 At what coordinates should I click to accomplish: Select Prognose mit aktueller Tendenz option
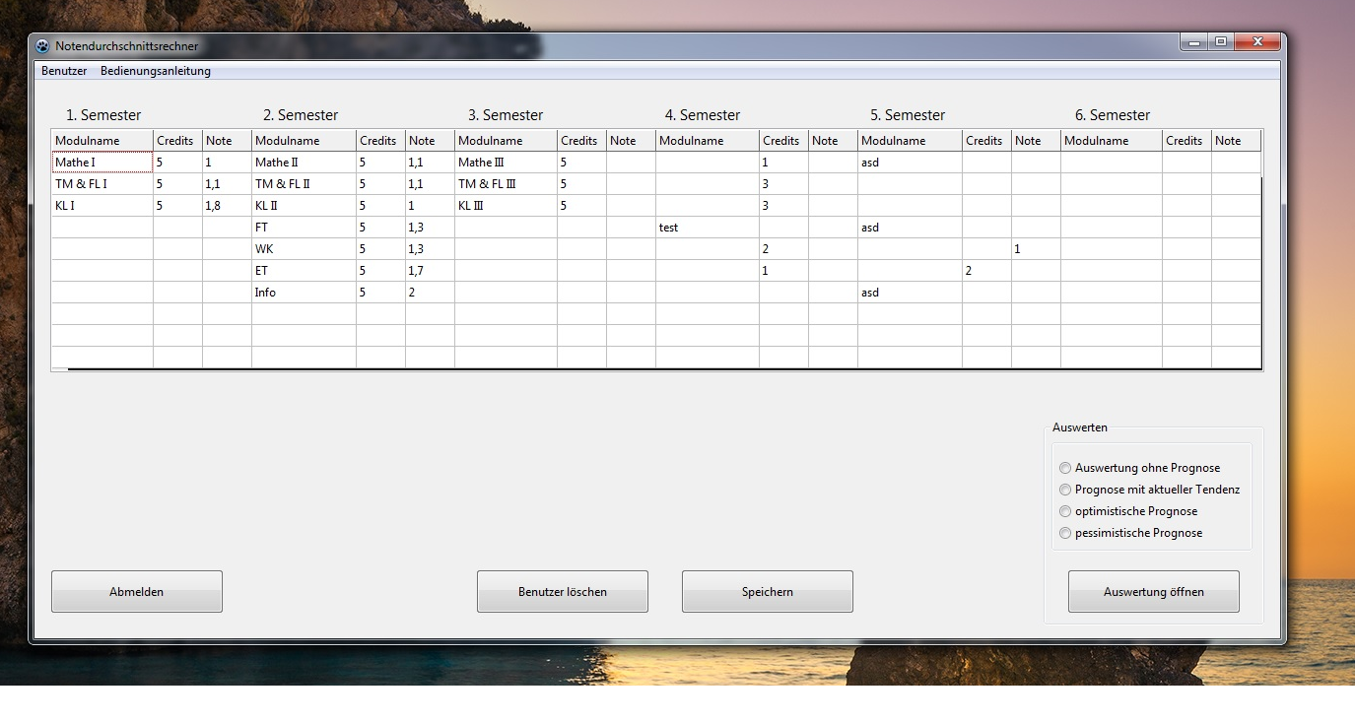click(1065, 490)
